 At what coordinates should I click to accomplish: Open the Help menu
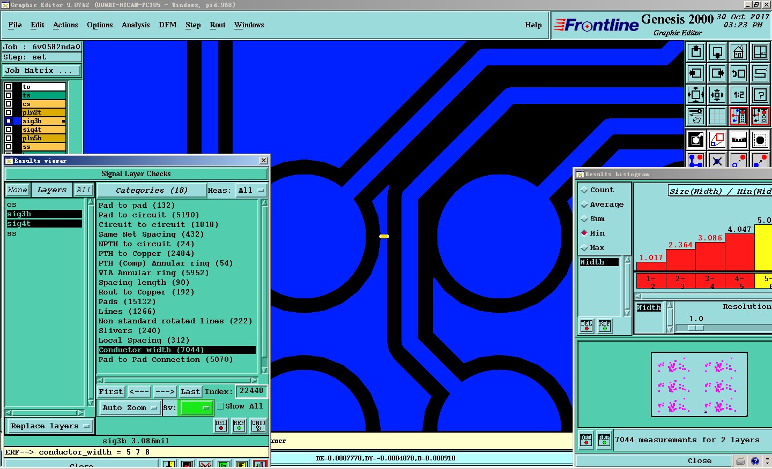pos(533,25)
